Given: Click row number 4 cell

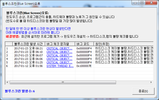Looking at the screenshot, I should (x=9, y=59).
